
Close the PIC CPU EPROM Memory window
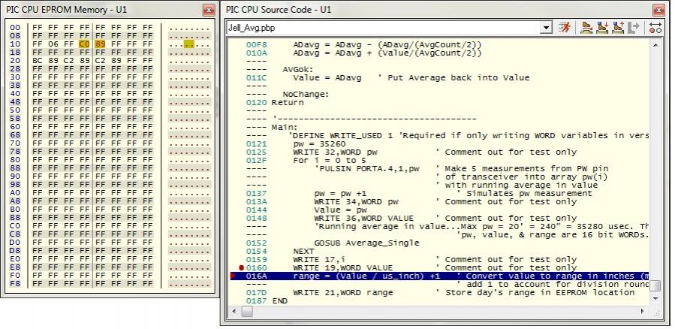pos(209,10)
